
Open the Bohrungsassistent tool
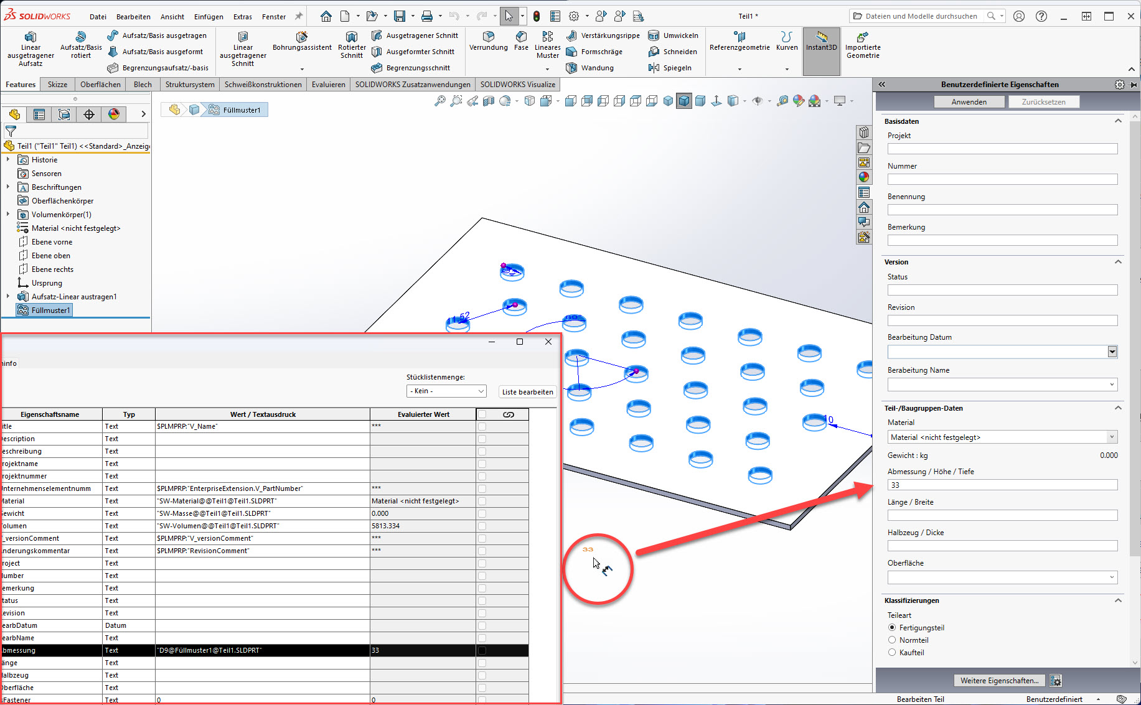(x=302, y=42)
